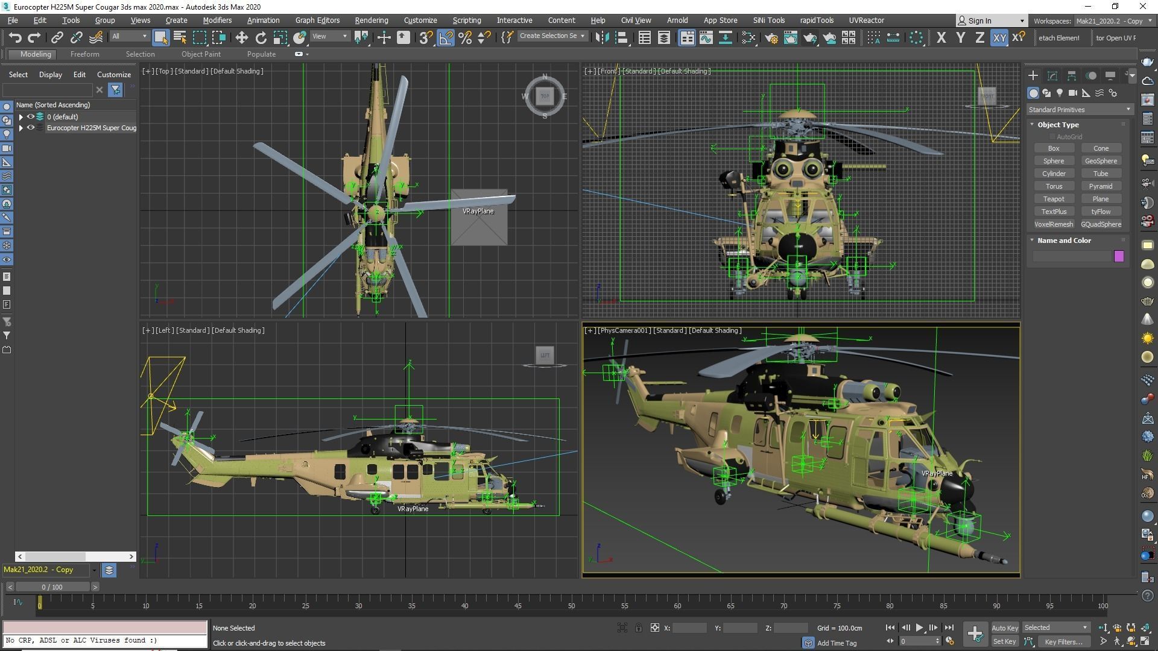Open the Create panel plus tab
Viewport: 1158px width, 651px height.
pos(1033,75)
